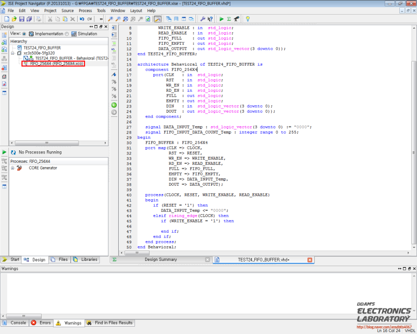Click the Undo toolbar icon
This screenshot has width=417, height=334.
(x=83, y=19)
